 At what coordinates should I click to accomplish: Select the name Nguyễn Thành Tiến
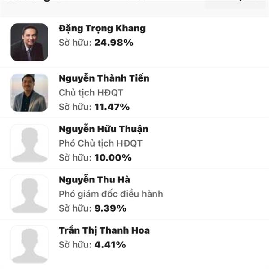coord(104,78)
